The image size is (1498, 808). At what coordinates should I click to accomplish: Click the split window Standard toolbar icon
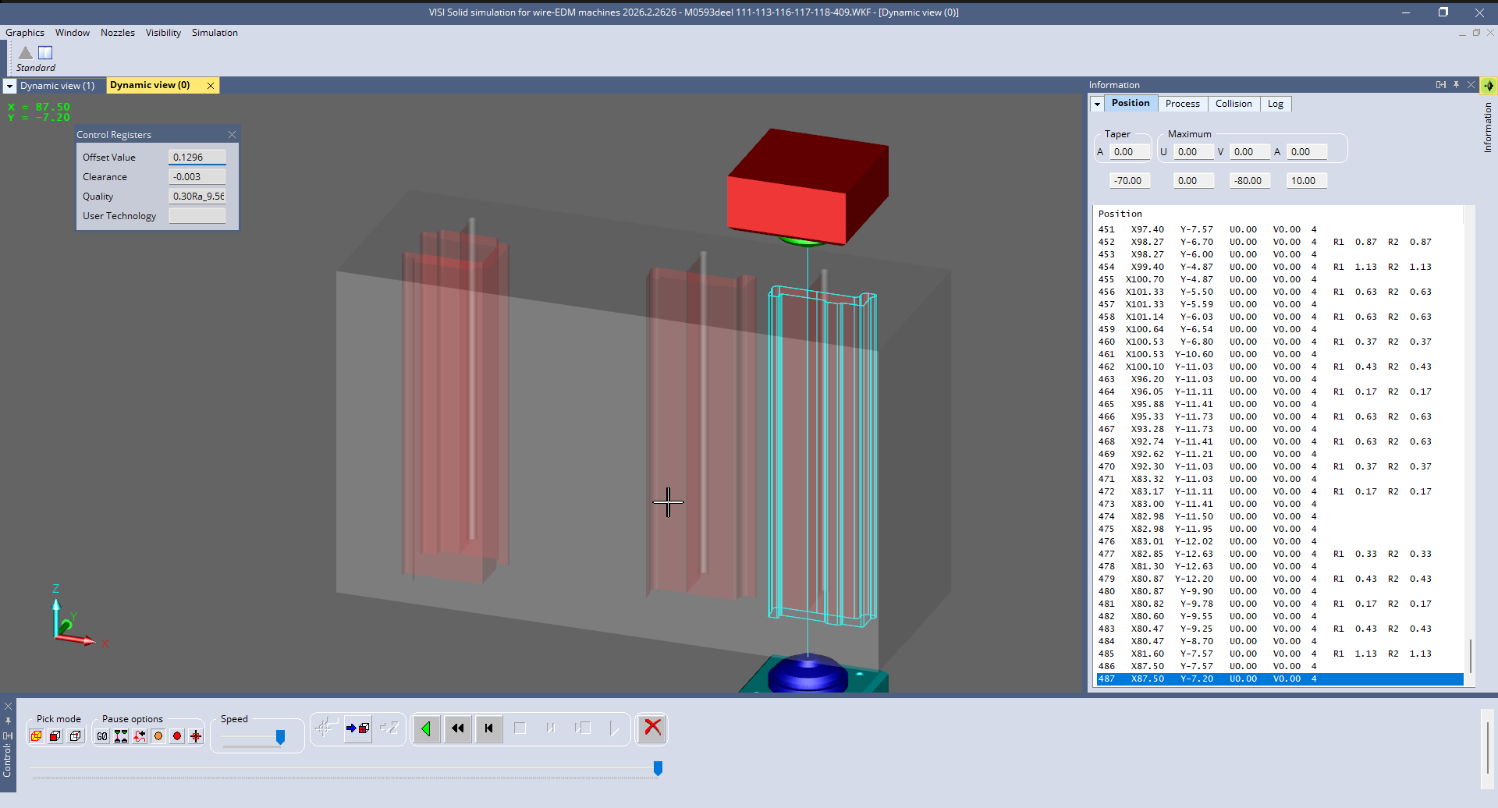45,52
